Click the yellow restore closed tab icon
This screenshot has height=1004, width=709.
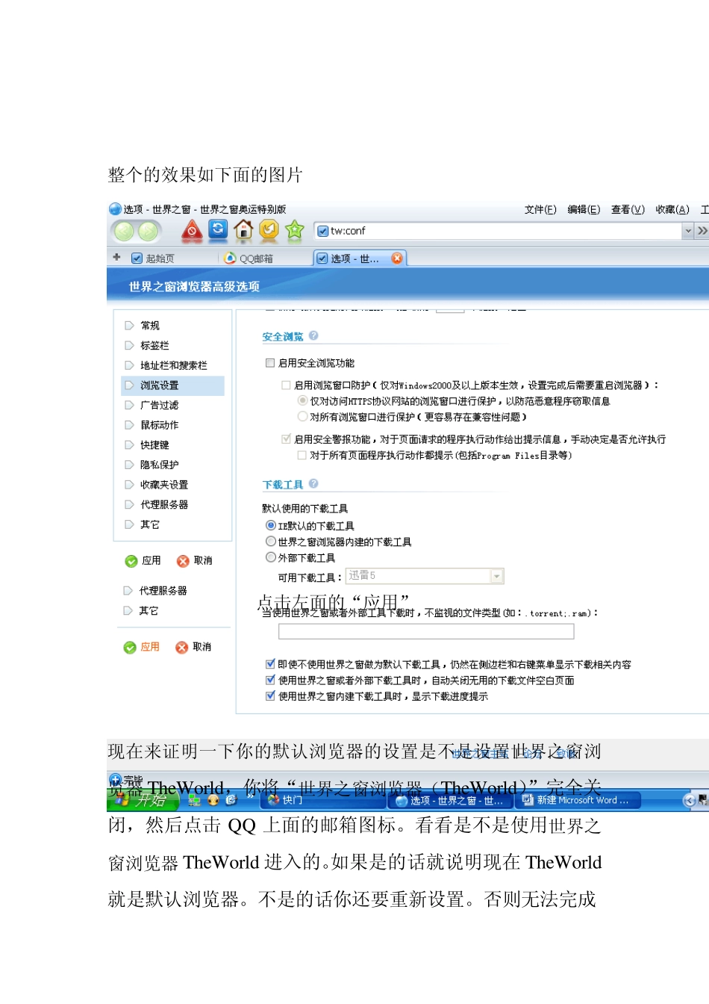[269, 229]
